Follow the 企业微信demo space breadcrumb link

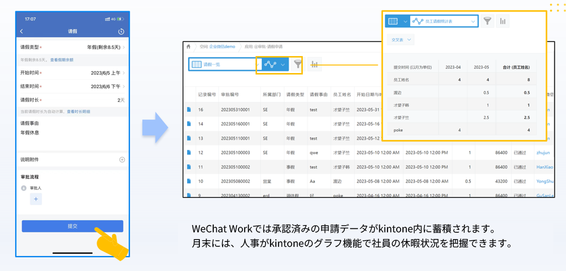(222, 46)
